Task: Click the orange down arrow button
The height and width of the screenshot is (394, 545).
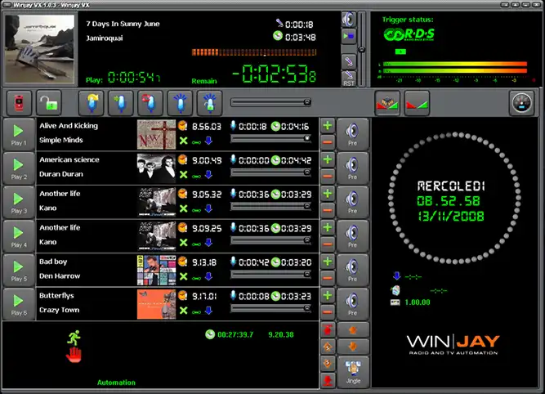Action: pyautogui.click(x=353, y=347)
